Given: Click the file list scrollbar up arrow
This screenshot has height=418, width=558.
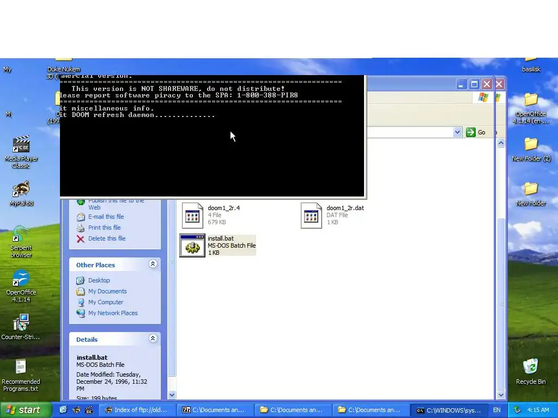Looking at the screenshot, I should coord(501,143).
